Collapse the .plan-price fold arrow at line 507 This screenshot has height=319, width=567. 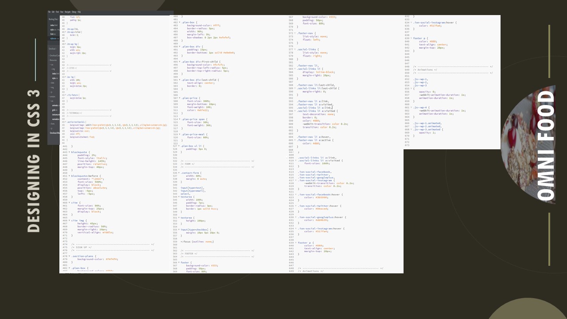(179, 98)
